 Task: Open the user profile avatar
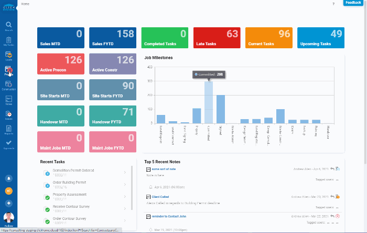point(9,218)
